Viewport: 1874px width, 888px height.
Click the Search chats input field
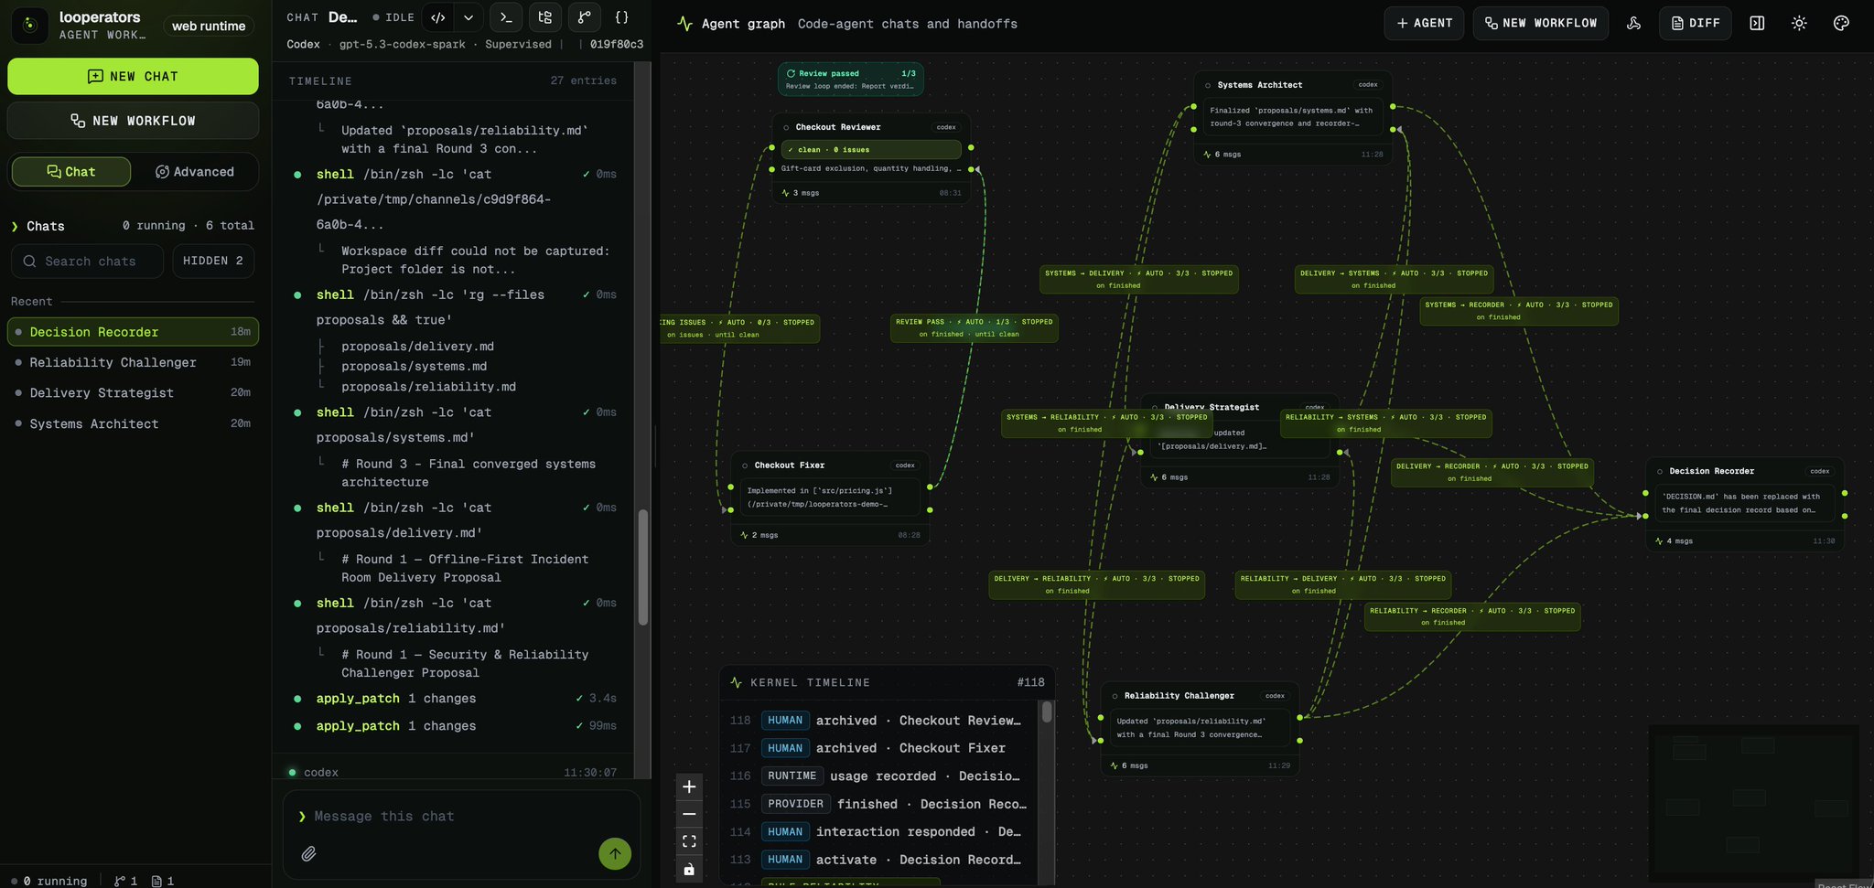88,262
